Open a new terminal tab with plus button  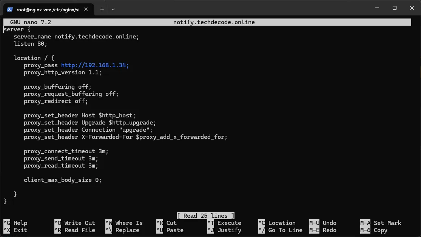(102, 9)
